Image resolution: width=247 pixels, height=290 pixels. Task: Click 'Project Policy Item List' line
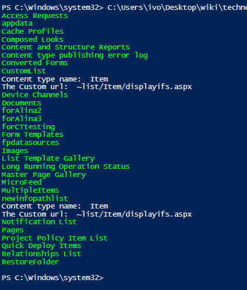coord(55,238)
